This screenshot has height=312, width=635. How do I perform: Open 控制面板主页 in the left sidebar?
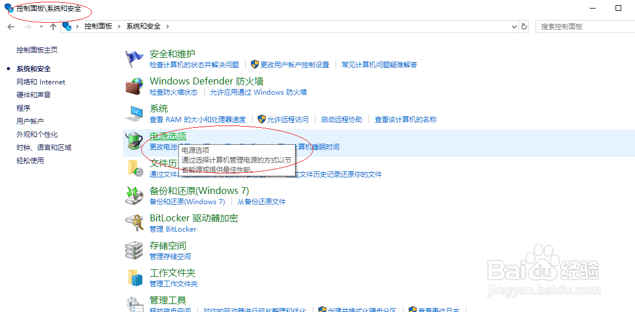(x=37, y=50)
